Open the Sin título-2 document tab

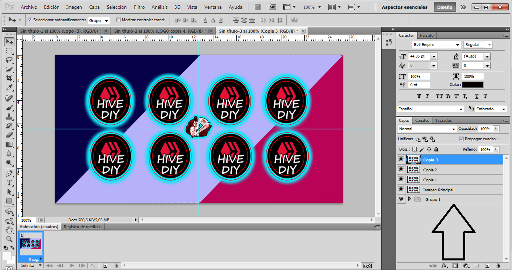tap(160, 31)
